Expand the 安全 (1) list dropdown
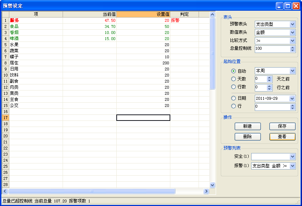302x206 pixels. 292,157
